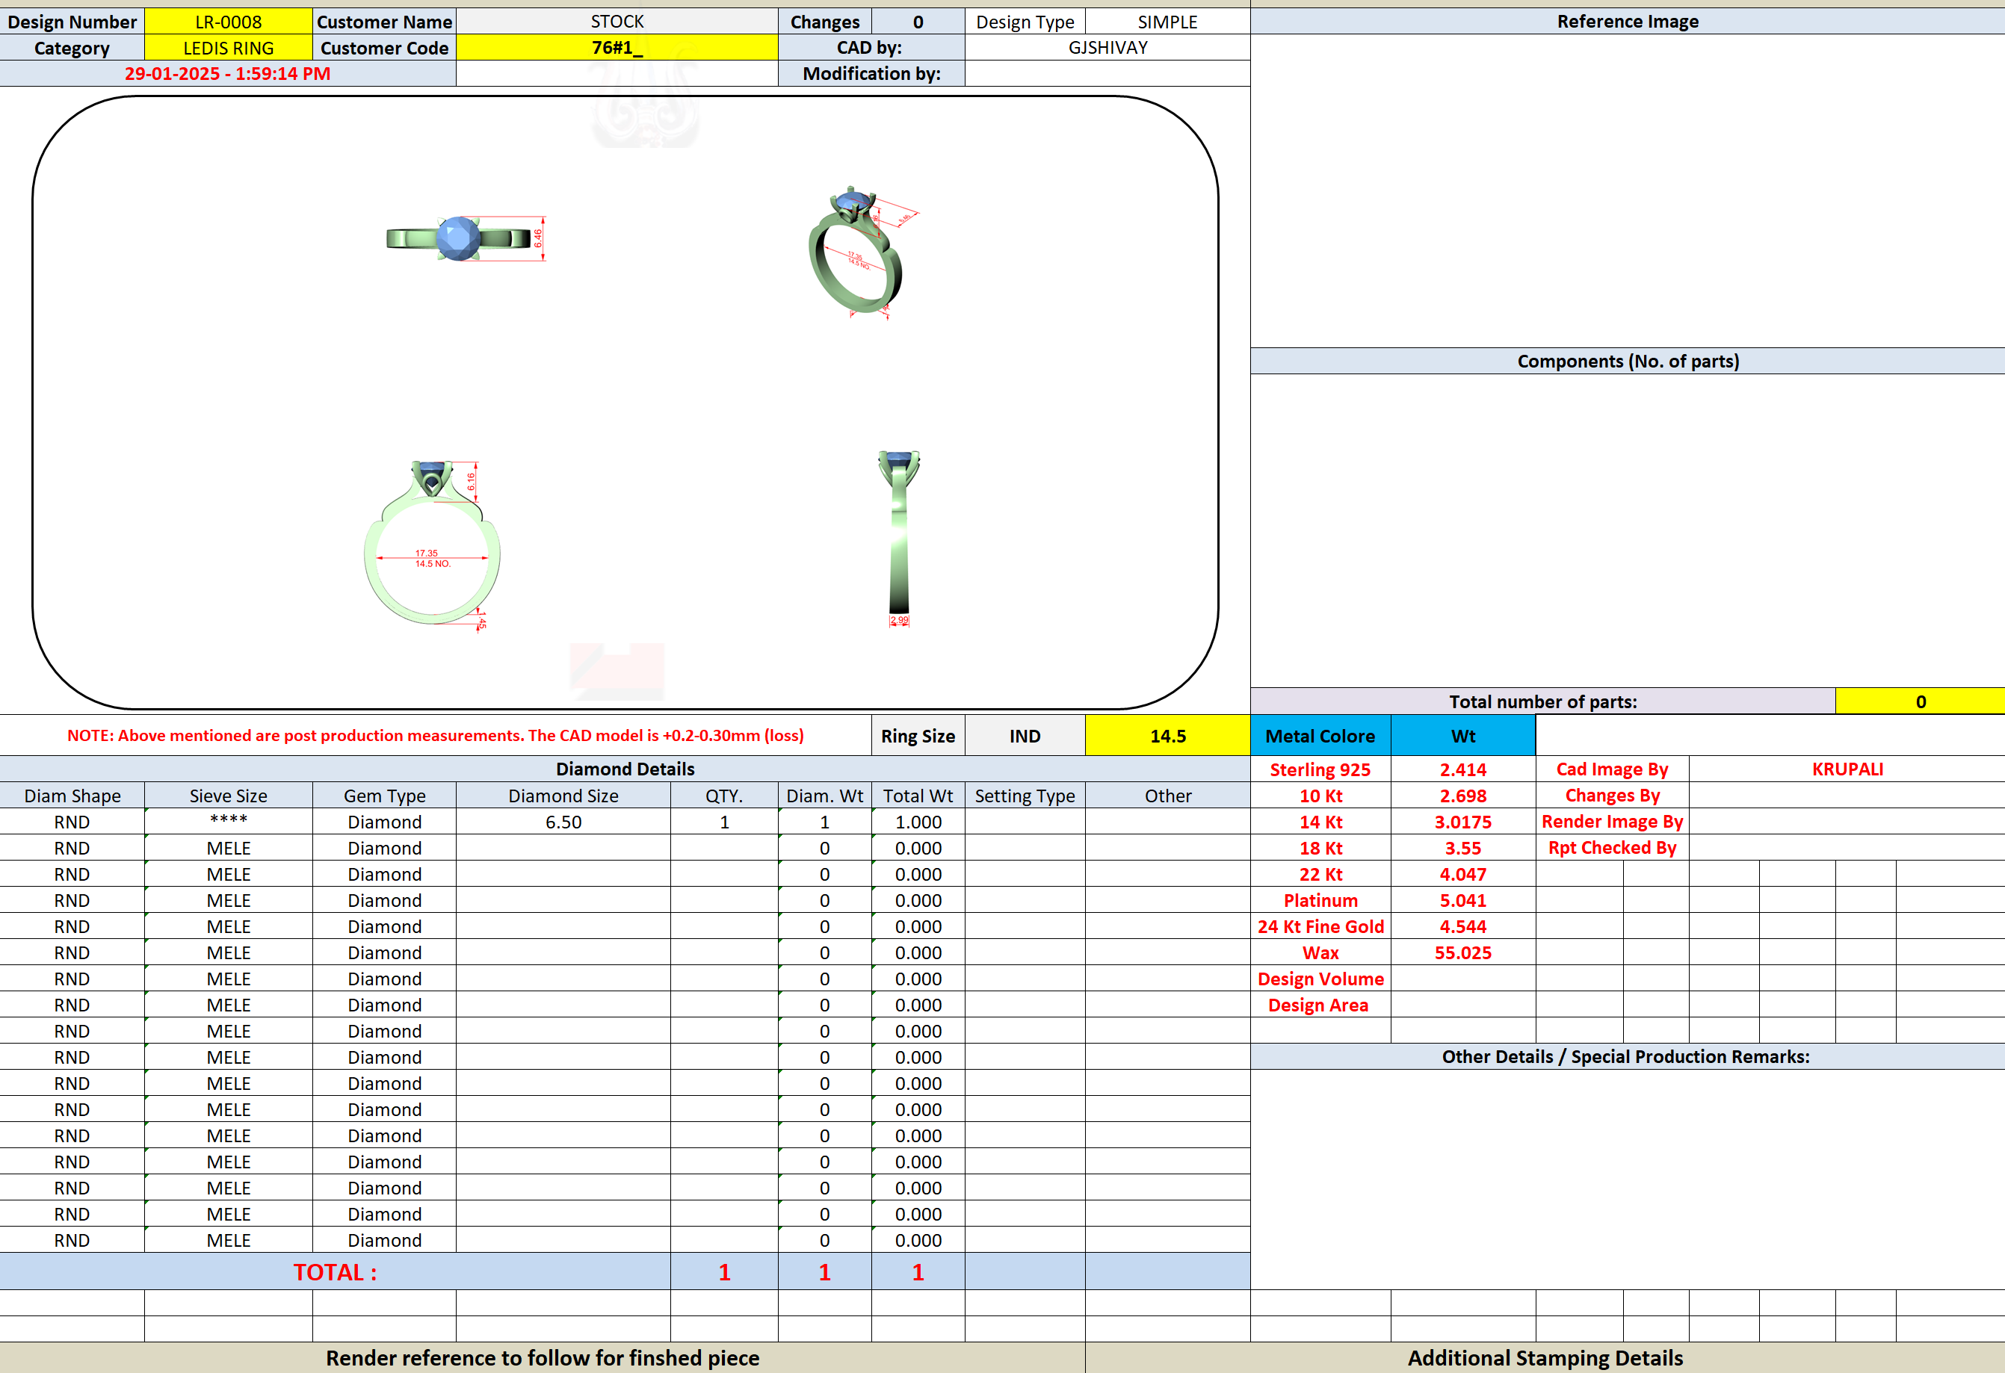Image resolution: width=2005 pixels, height=1373 pixels.
Task: Click the IND ring size standard cell
Action: [x=1025, y=736]
